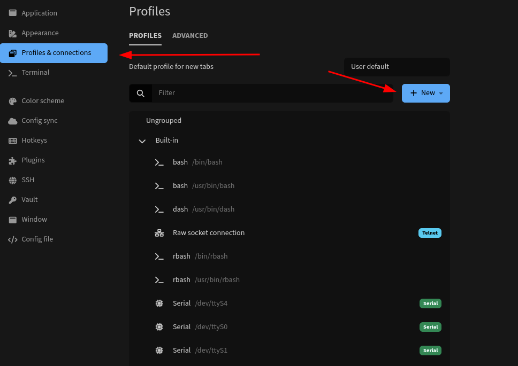Click into the Filter text field
Screen dimensions: 518x366
tap(273, 93)
